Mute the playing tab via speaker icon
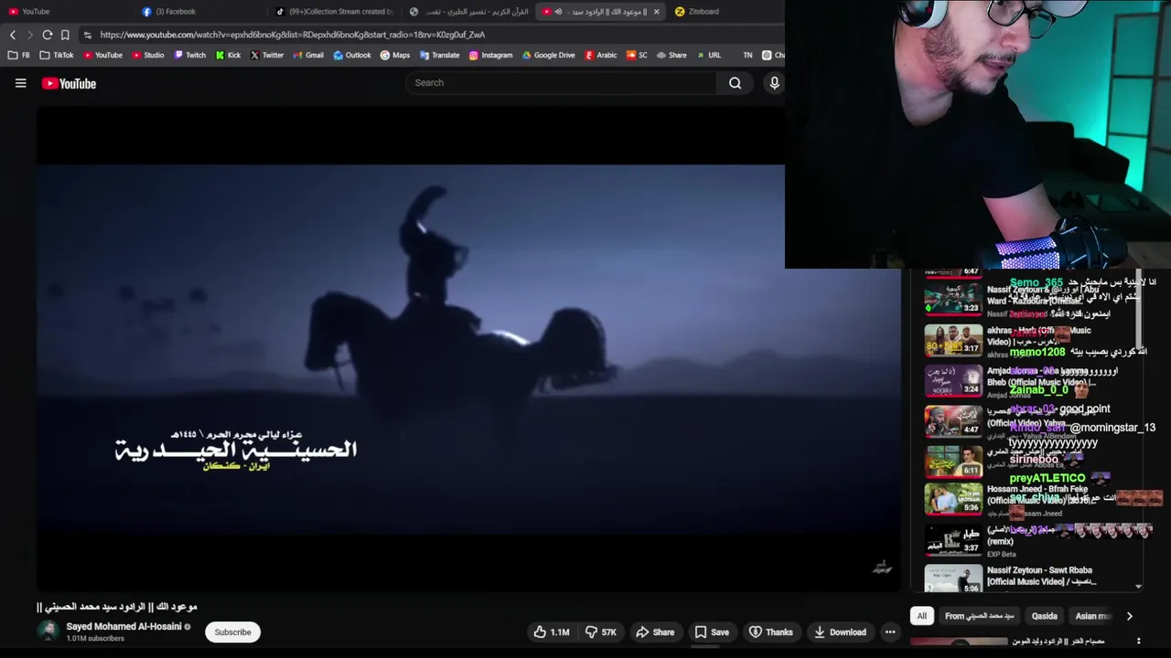1171x658 pixels. [558, 12]
